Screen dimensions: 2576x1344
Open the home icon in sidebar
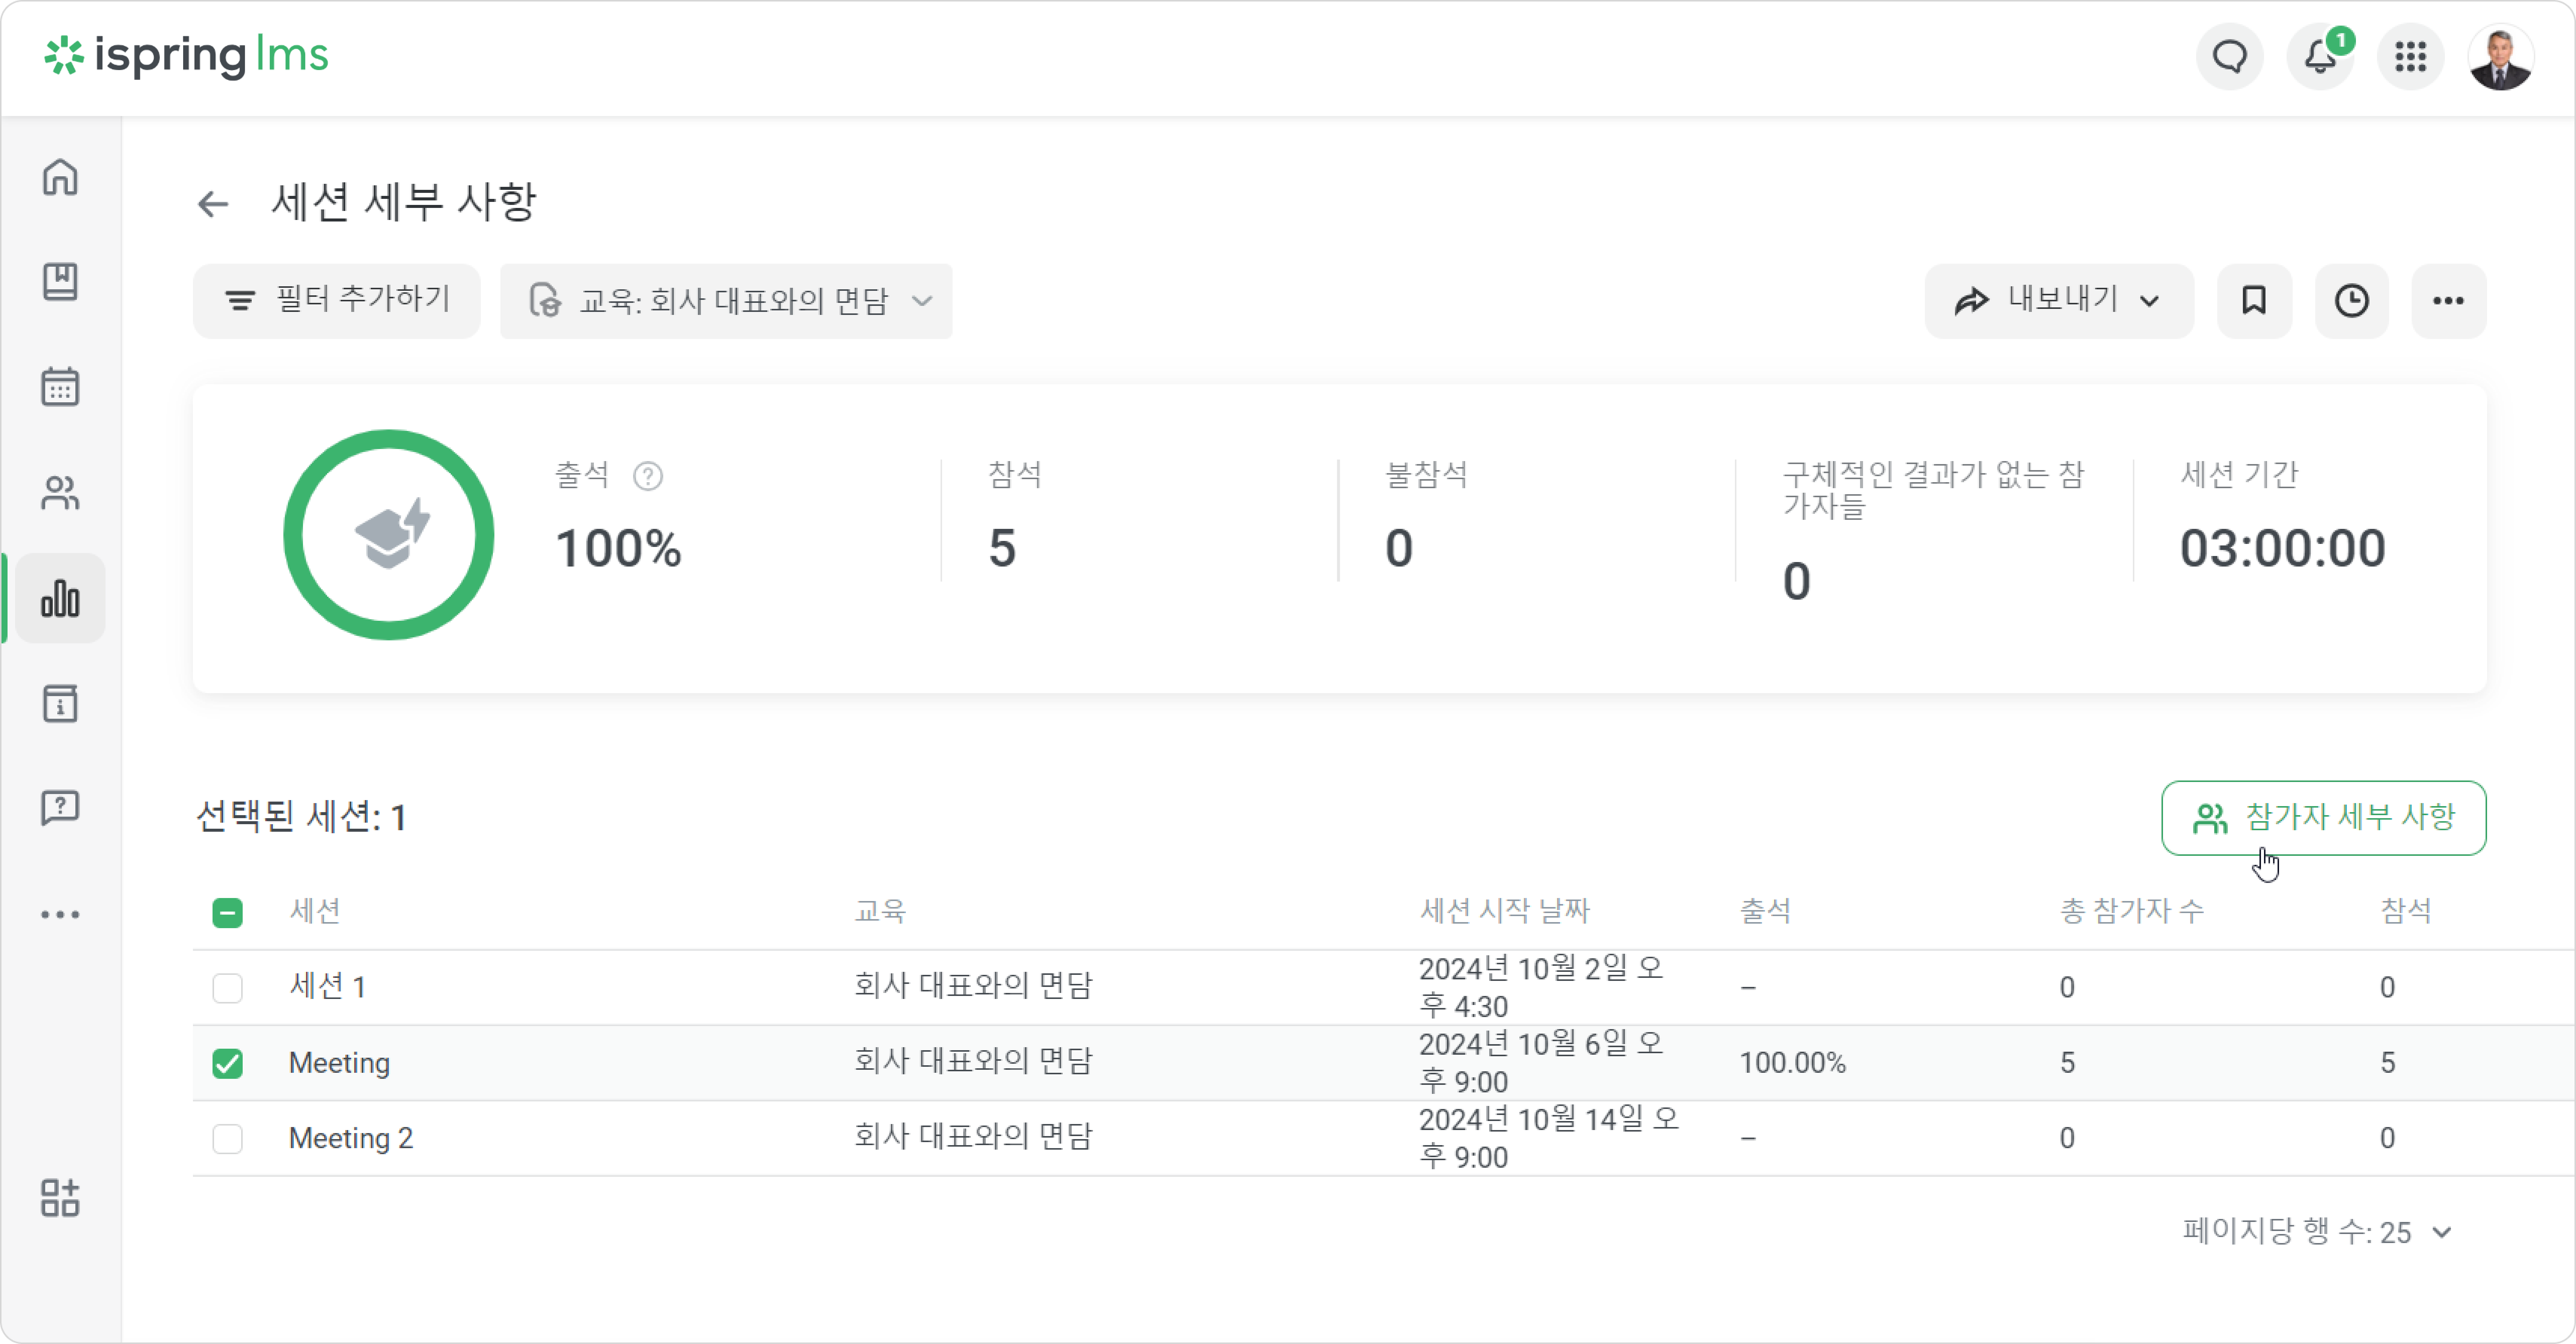[x=60, y=177]
